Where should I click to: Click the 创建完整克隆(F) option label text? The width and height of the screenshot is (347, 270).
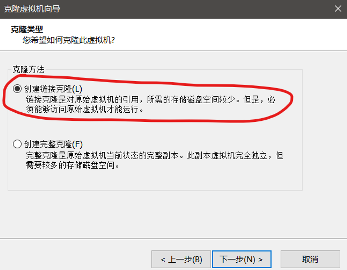coord(53,145)
